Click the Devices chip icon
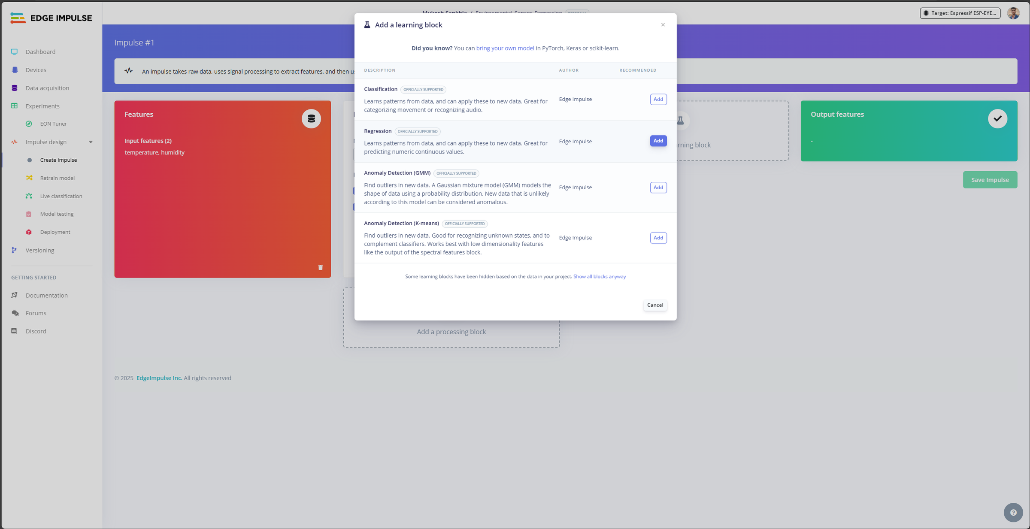 coord(15,70)
